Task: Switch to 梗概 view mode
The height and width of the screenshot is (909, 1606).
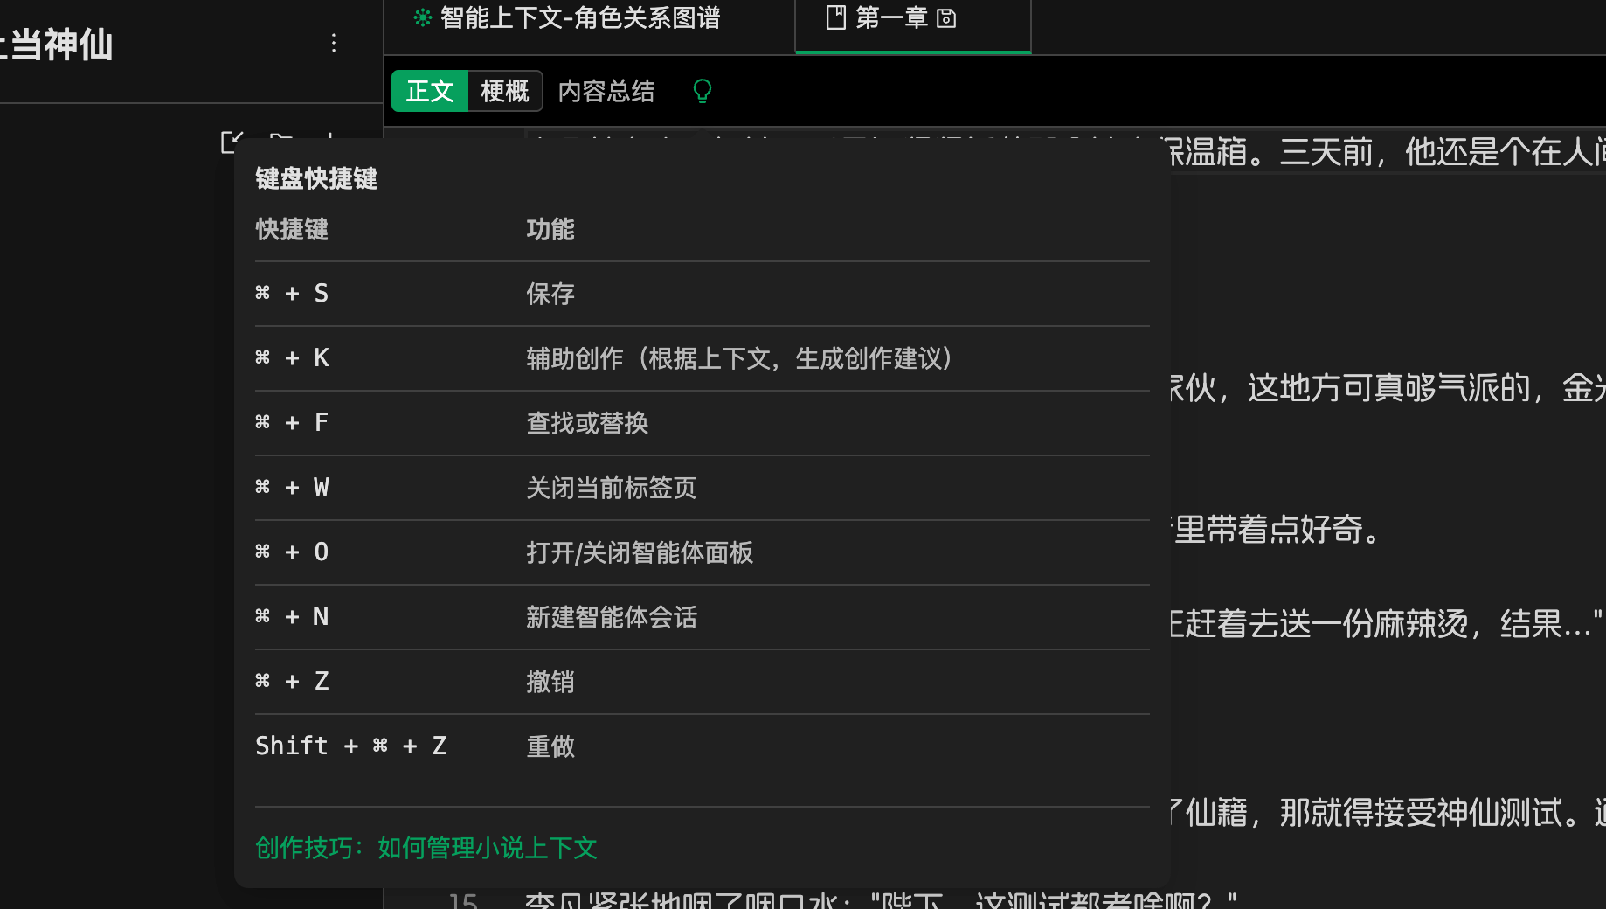Action: point(505,91)
